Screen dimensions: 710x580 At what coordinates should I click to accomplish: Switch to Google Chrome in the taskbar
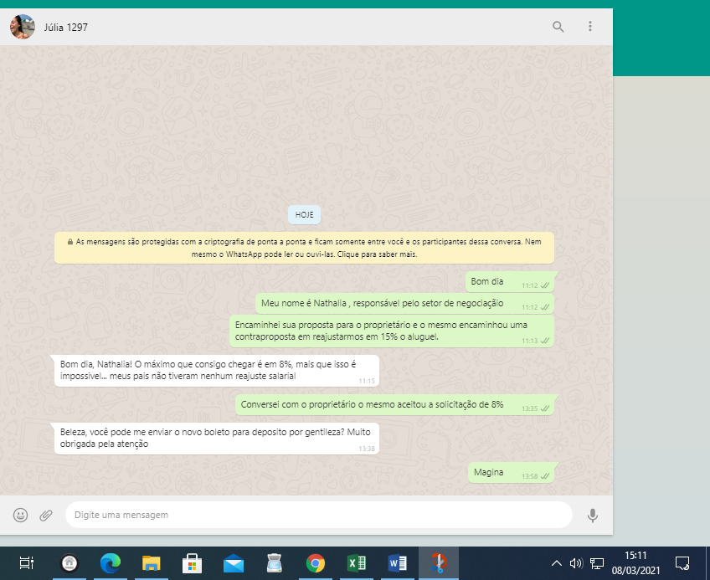click(316, 563)
